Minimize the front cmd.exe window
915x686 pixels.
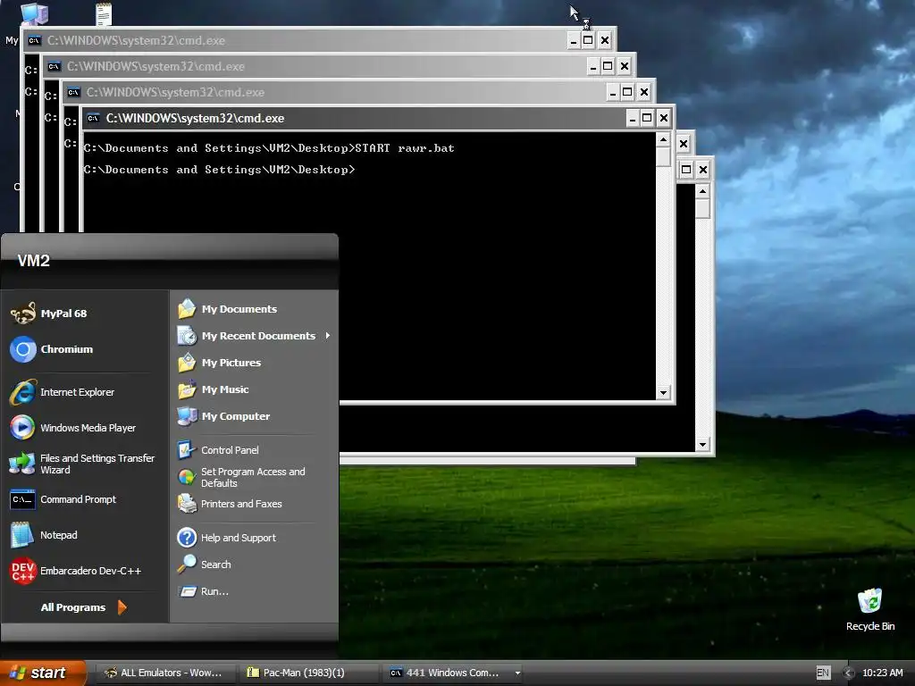(x=633, y=119)
